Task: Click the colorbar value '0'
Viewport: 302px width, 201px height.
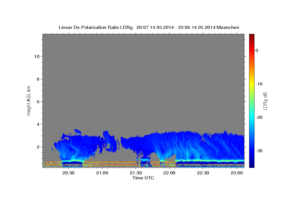Action: 257,51
